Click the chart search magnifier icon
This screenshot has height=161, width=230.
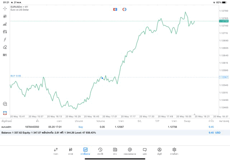5,104
